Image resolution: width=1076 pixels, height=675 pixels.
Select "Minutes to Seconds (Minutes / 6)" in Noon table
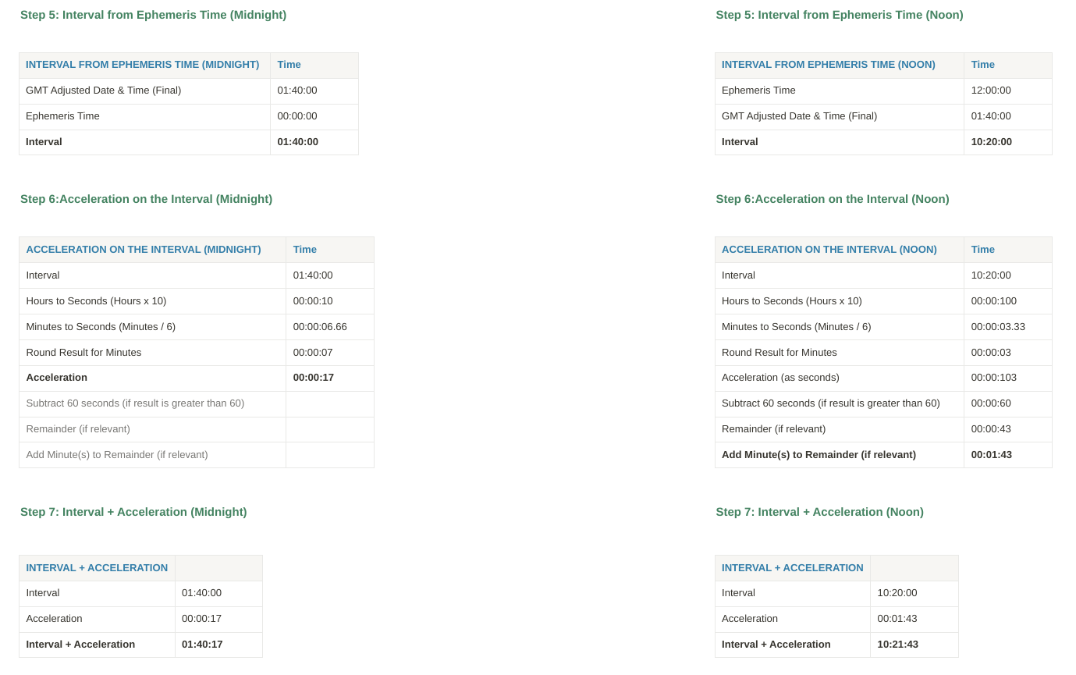coord(797,327)
